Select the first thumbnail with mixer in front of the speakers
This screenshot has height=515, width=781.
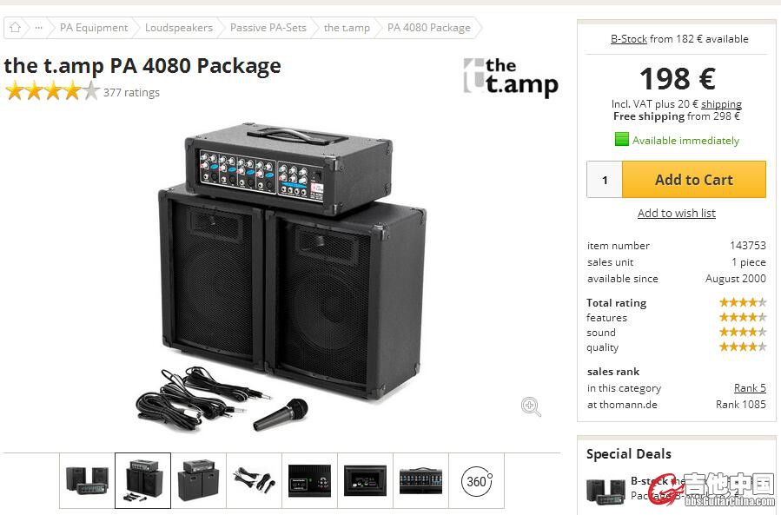tap(87, 480)
